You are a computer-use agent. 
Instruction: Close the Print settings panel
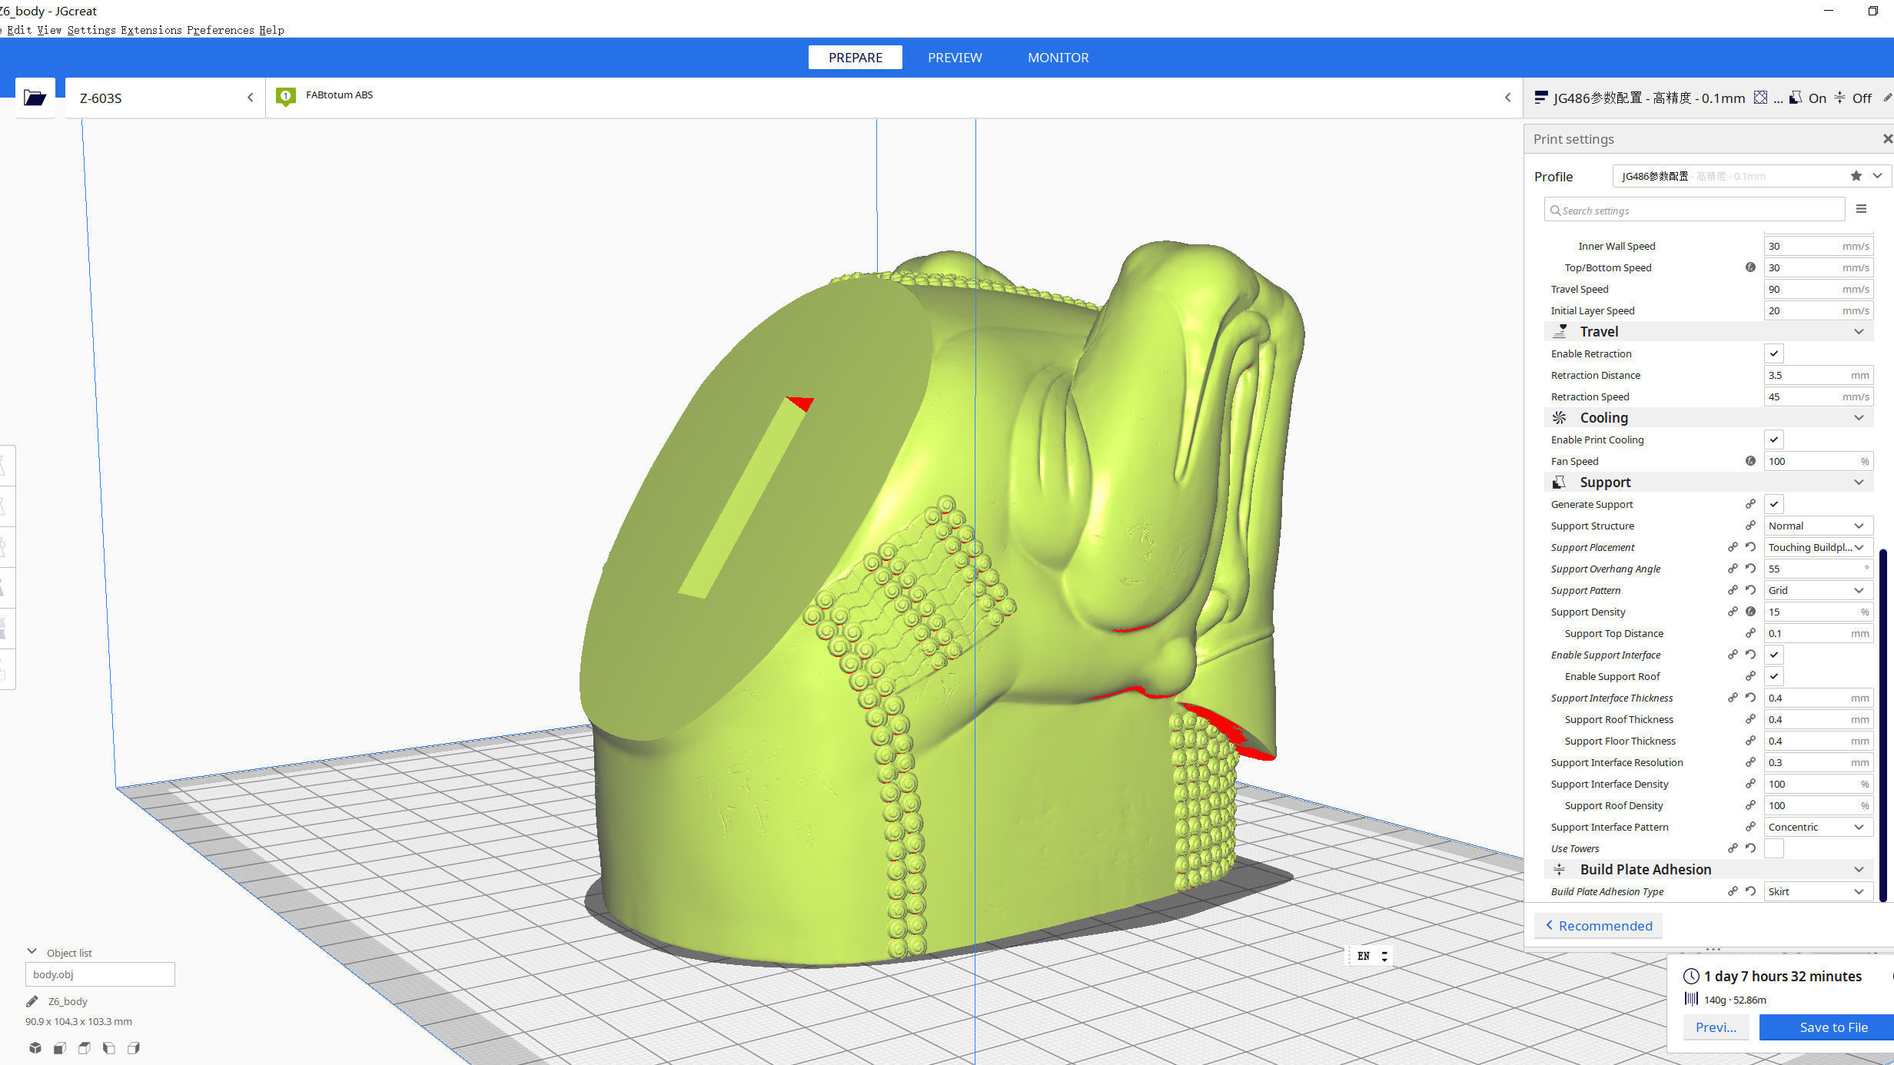tap(1887, 139)
